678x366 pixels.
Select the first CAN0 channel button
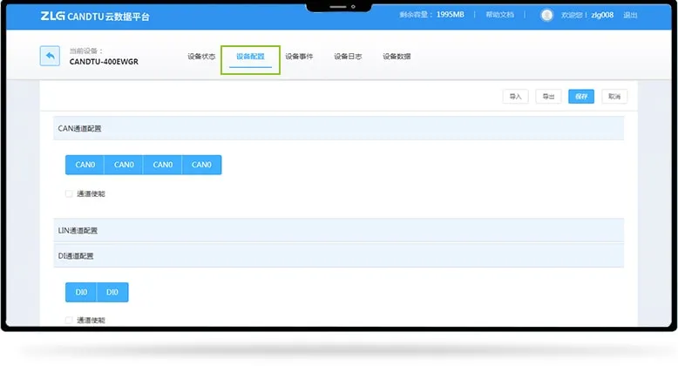[85, 165]
